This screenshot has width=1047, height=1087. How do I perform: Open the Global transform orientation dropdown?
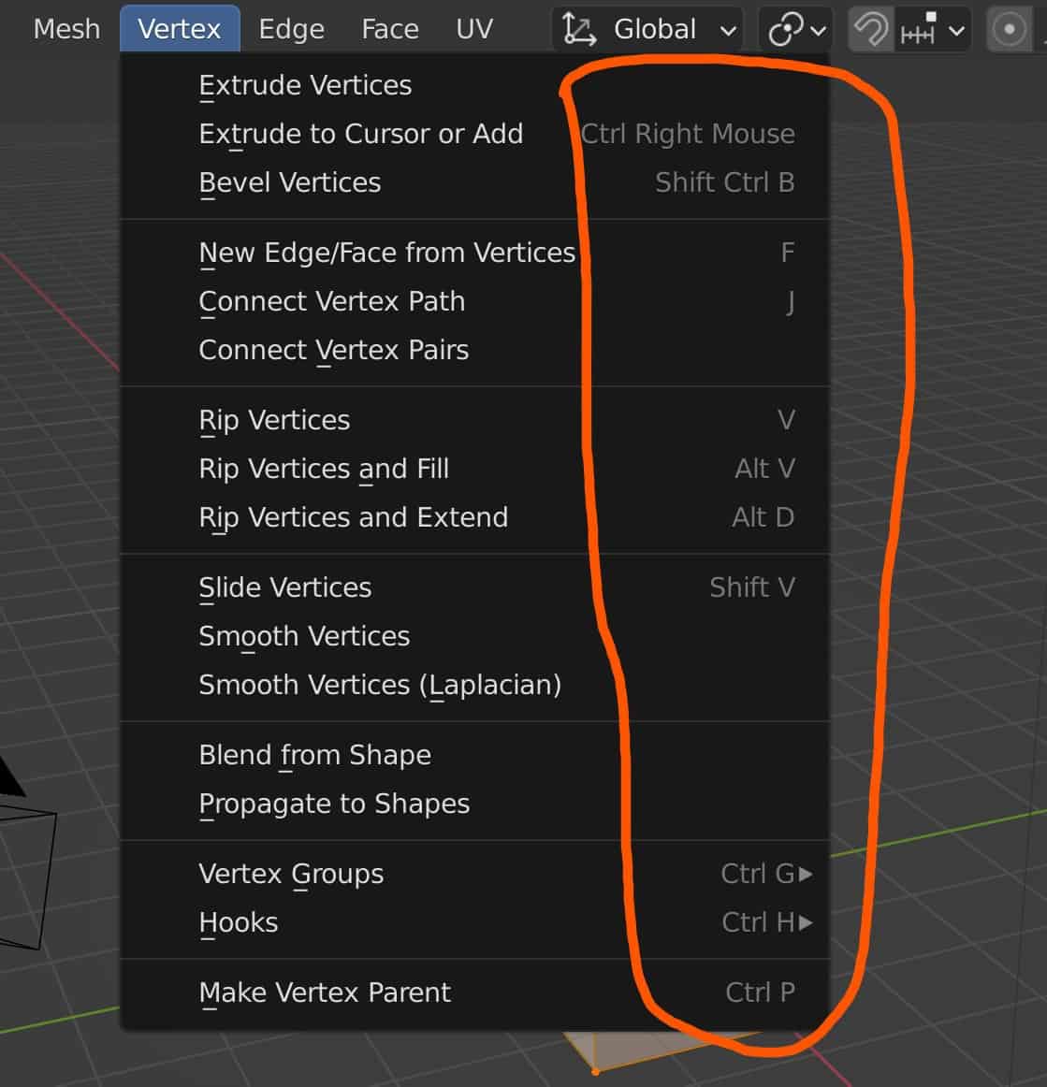[648, 30]
